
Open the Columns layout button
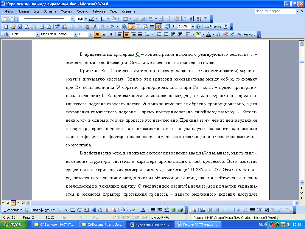coord(152,27)
